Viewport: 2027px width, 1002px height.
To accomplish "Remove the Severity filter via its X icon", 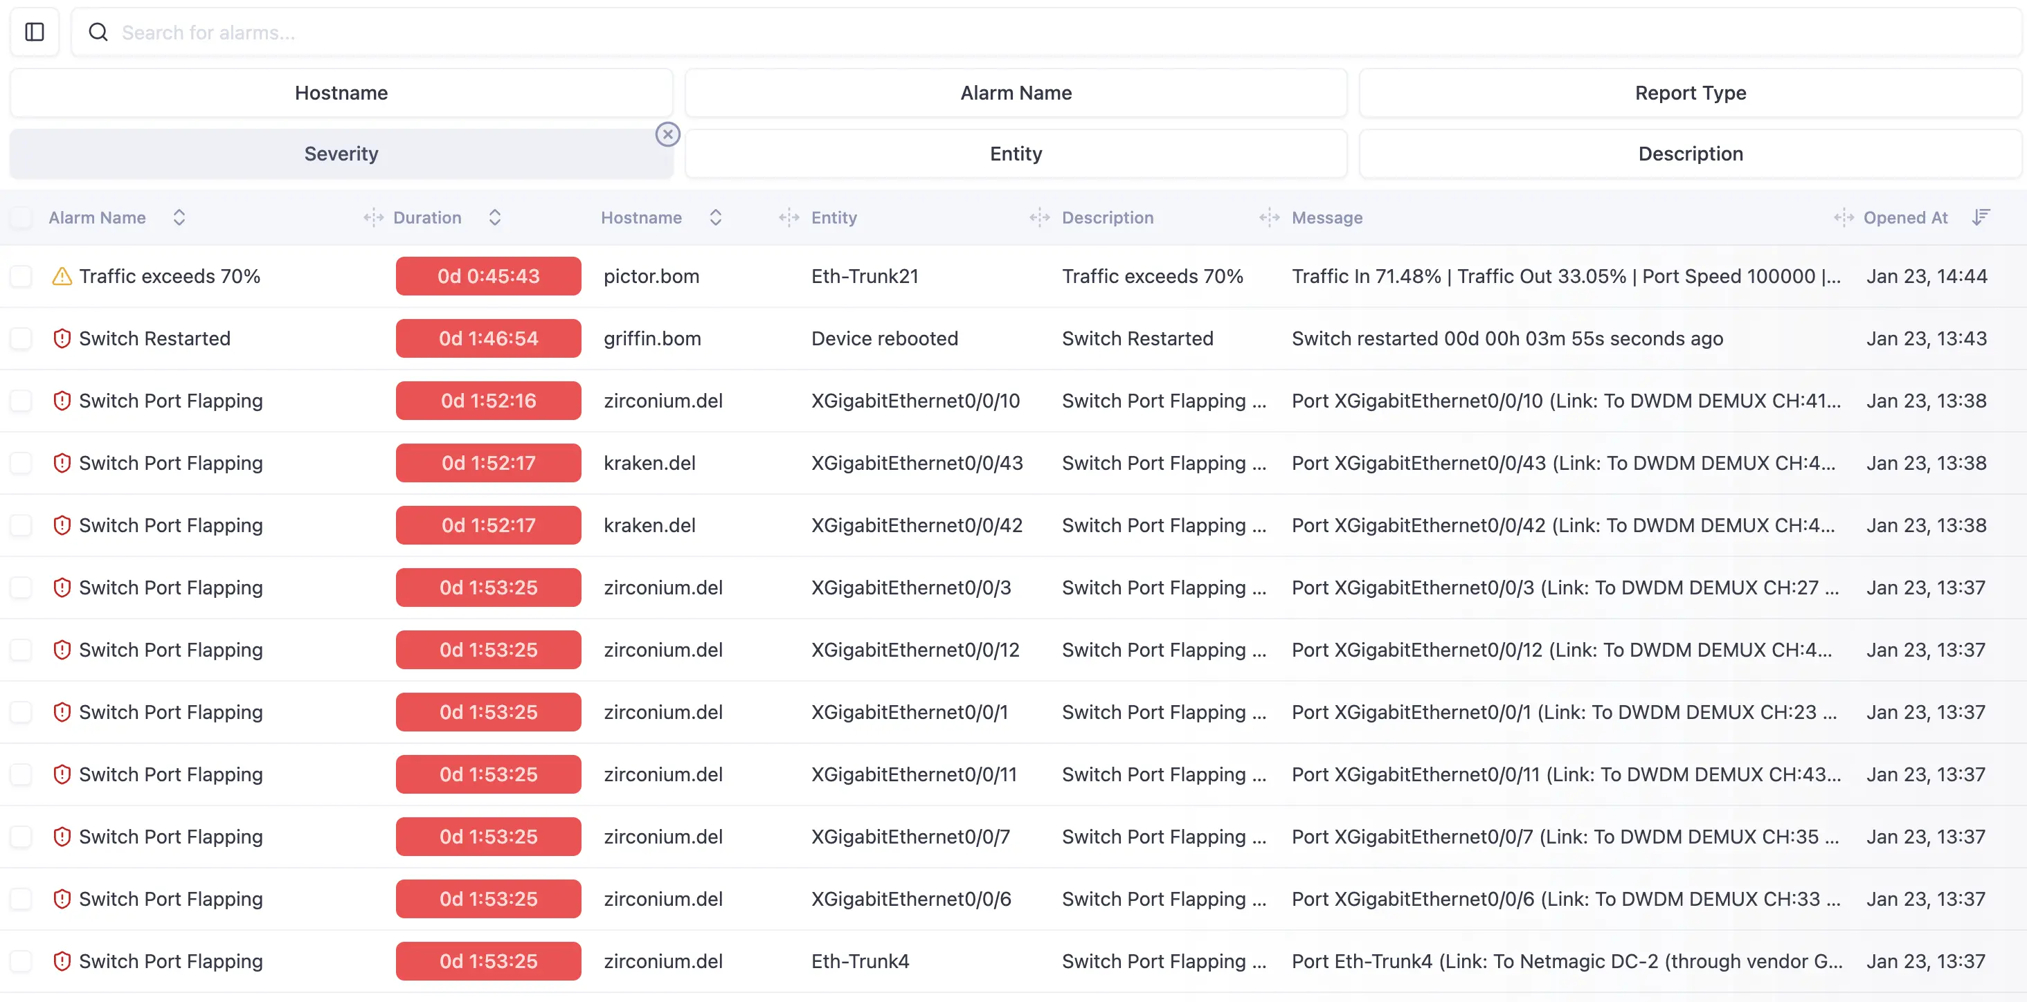I will click(667, 134).
